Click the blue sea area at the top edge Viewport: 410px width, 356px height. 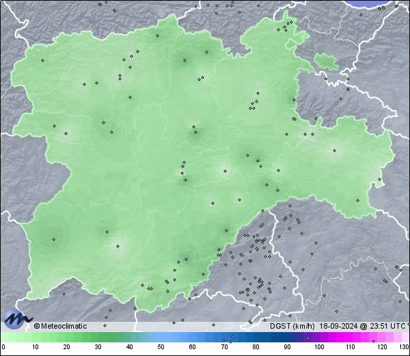click(369, 3)
